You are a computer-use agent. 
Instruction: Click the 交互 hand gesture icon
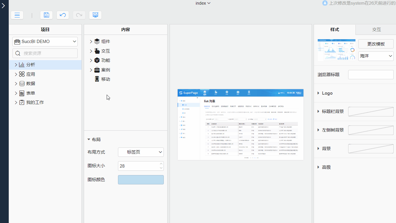tap(97, 51)
